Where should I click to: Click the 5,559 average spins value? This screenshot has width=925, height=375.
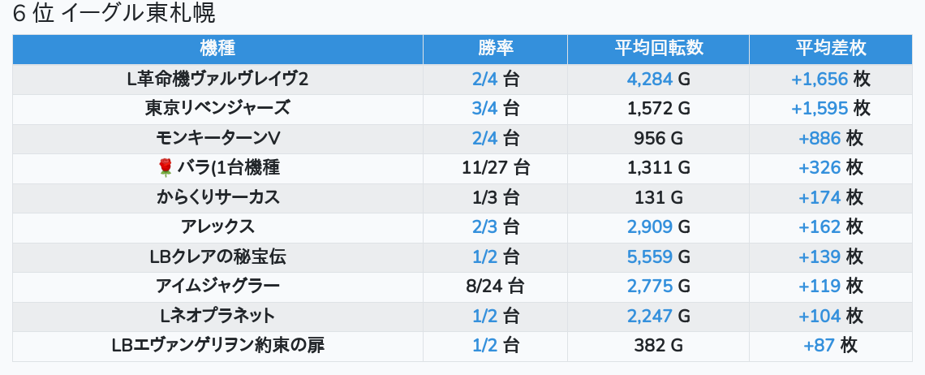(x=650, y=256)
